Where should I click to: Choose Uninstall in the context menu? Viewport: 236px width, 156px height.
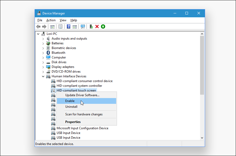click(x=86, y=107)
